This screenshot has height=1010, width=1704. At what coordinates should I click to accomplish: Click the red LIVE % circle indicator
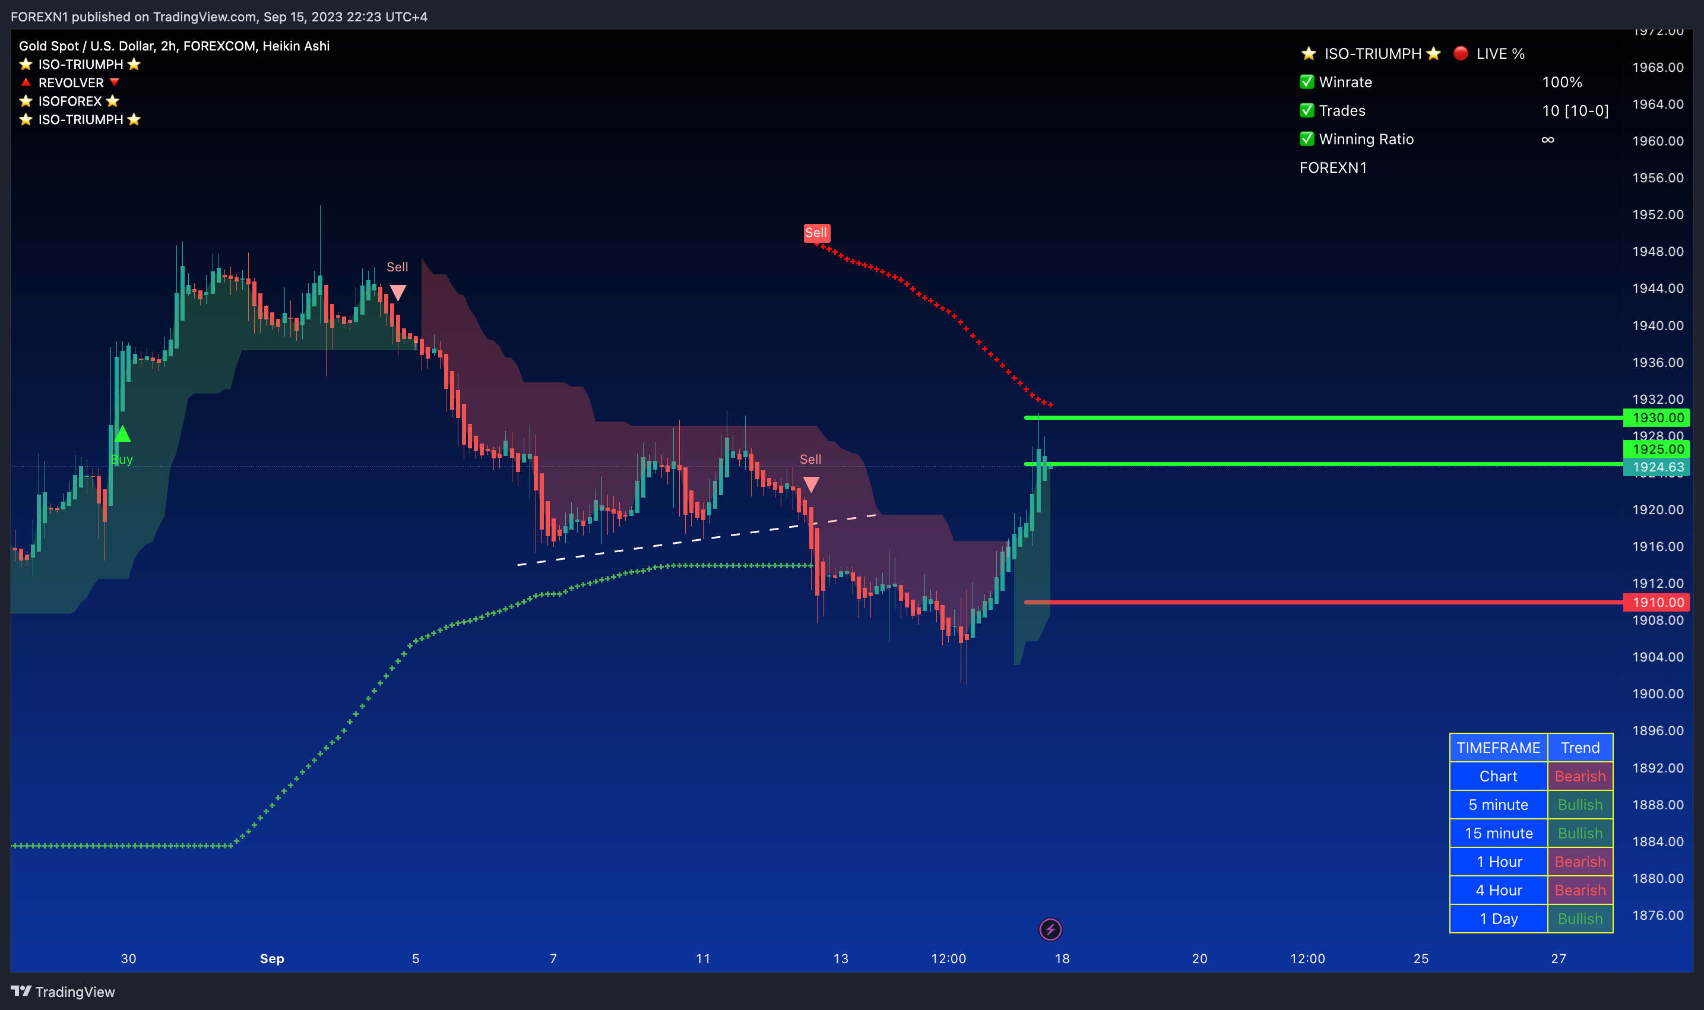pos(1460,53)
